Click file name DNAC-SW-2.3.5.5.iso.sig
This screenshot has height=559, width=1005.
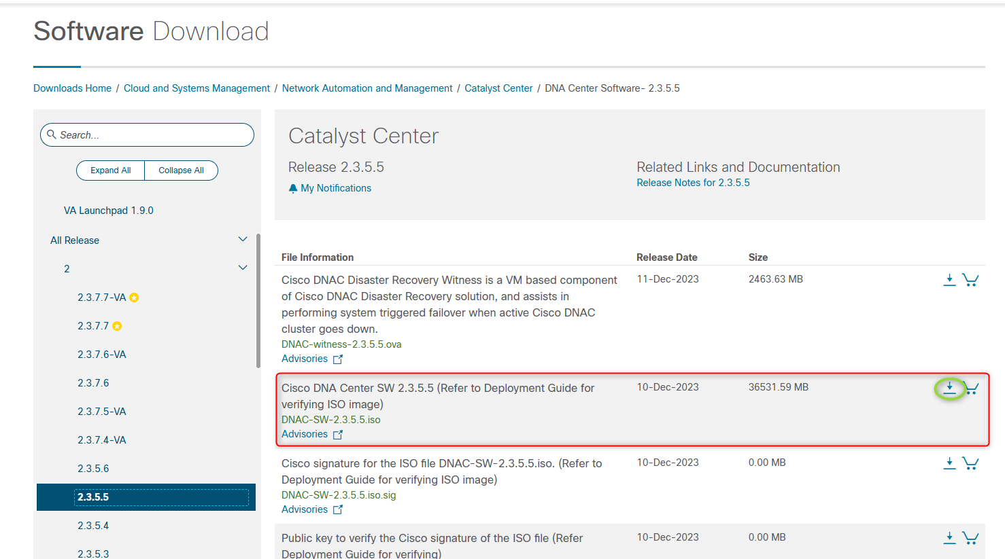point(339,495)
